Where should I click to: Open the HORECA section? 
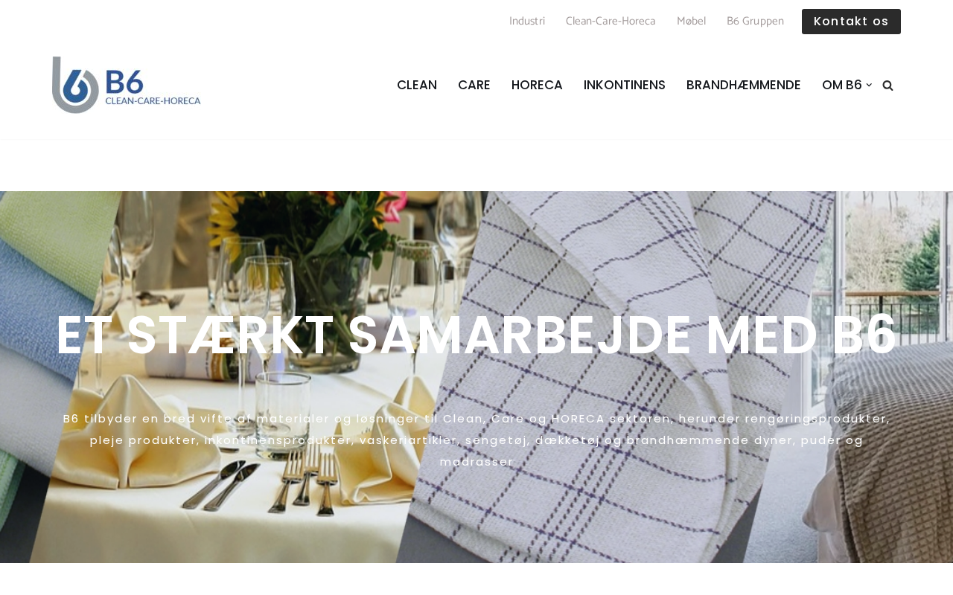pos(537,85)
